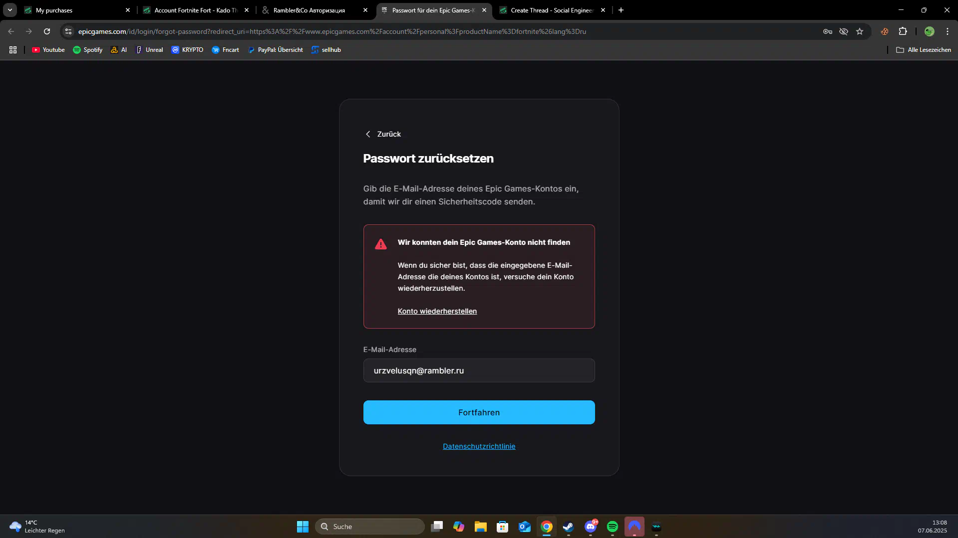Click the Fortfahren button
Screen dimensions: 958x538
pyautogui.click(x=479, y=412)
